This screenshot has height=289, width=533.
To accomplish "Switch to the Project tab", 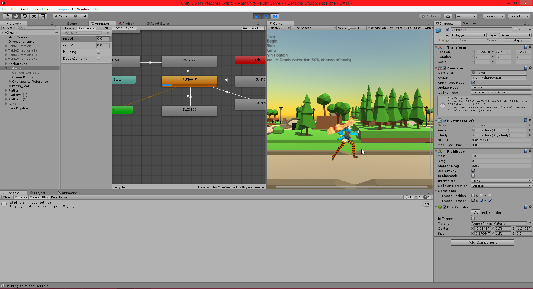I will coord(37,193).
